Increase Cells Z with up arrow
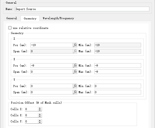This screenshot has width=155, height=128. pos(40,108)
